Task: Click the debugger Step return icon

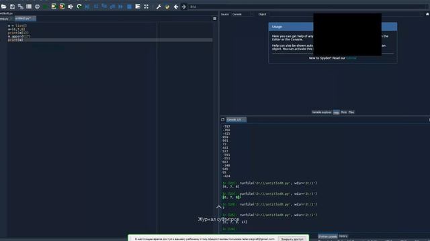Action: [x=112, y=6]
